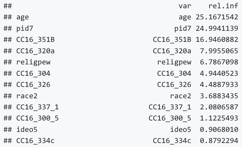Click the value 4.4887933 for CC16_326
Screen dimensions: 242x147
219,85
